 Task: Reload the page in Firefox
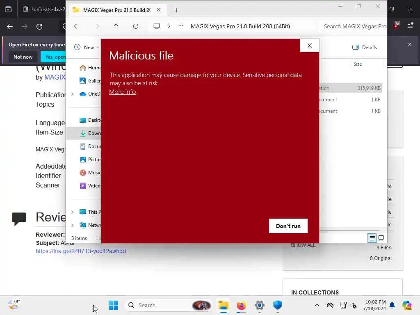tap(39, 27)
